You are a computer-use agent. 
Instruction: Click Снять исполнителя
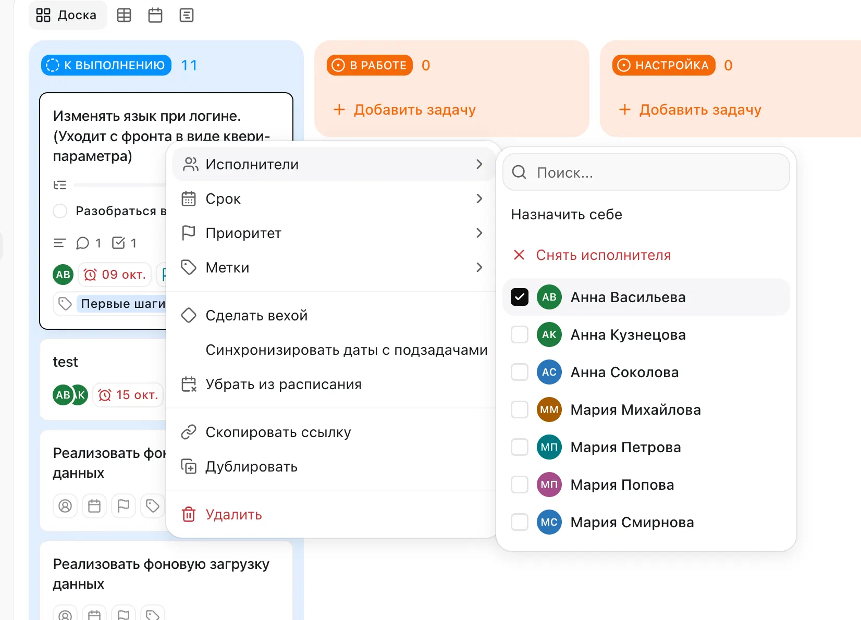(x=603, y=255)
